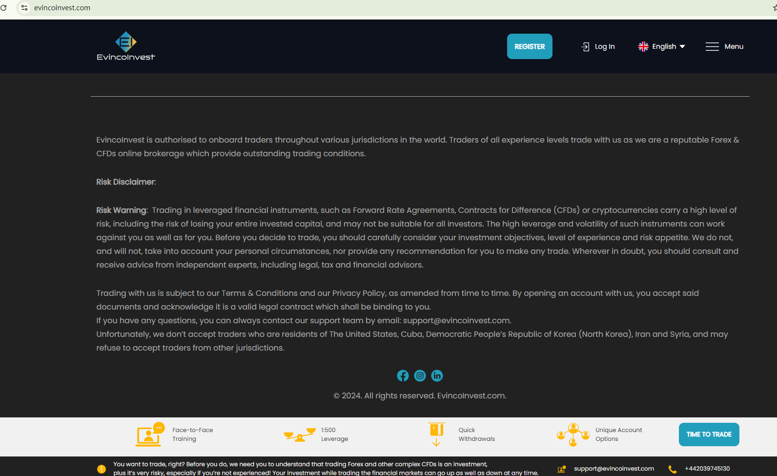Click the 'Face-to-Face Training' text
777x476 pixels.
click(193, 435)
